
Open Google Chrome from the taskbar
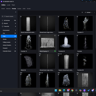tap(72, 90)
